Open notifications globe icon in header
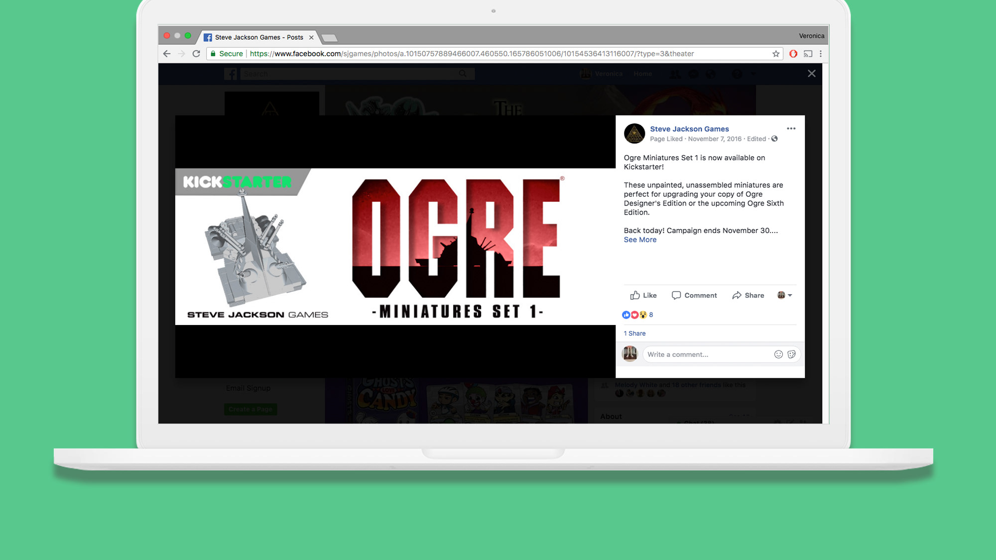The height and width of the screenshot is (560, 996). [x=711, y=74]
